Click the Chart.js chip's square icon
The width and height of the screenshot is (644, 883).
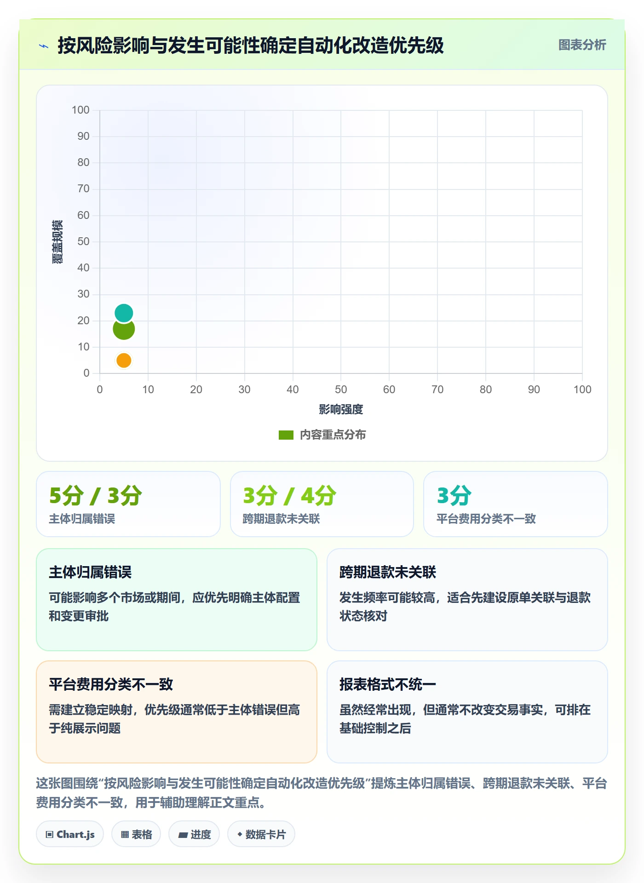coord(50,835)
